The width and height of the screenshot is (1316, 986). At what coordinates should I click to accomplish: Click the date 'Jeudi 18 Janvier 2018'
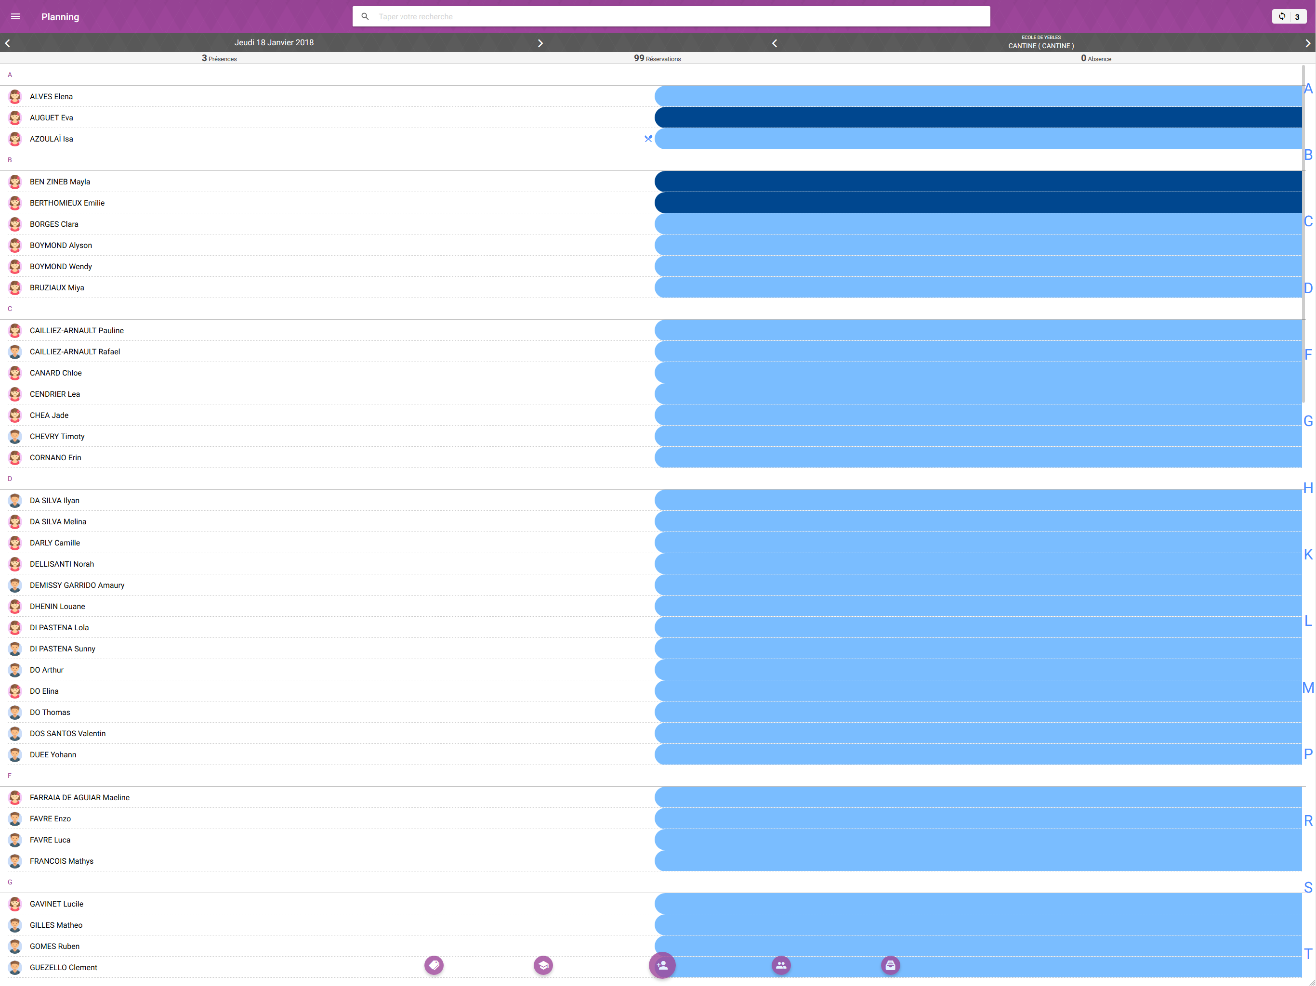click(x=274, y=43)
